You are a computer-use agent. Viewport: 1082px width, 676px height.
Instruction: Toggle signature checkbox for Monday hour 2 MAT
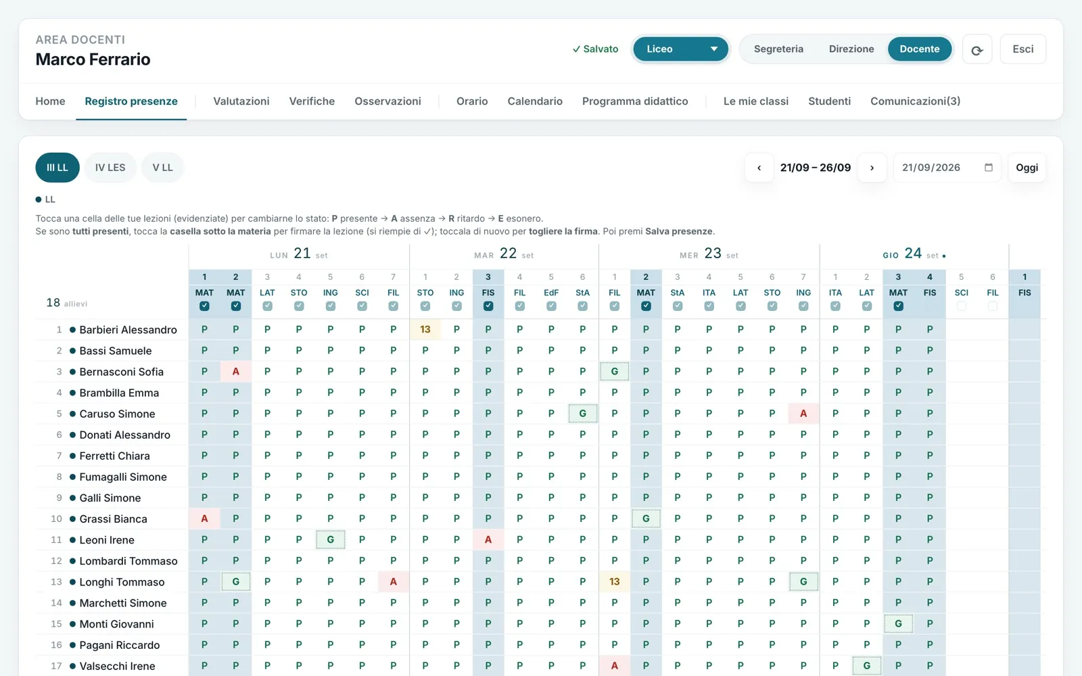tap(236, 306)
